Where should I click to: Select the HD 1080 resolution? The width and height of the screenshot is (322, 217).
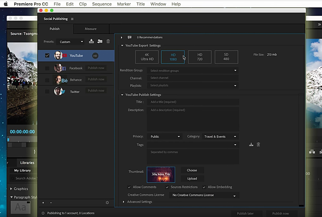173,57
